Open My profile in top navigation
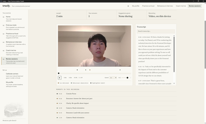Viewport: 206px width, 124px height. 135,6
